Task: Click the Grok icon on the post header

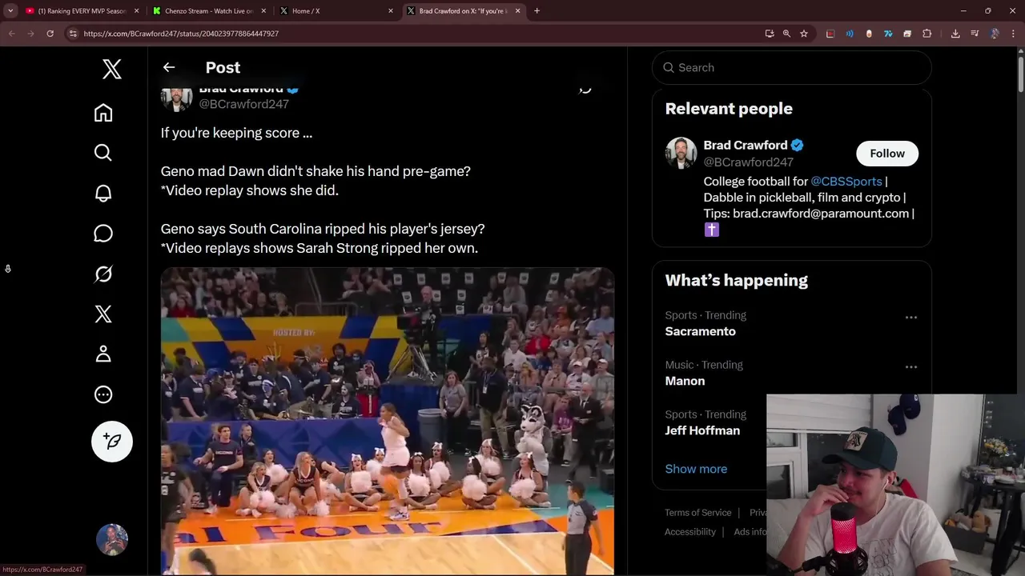Action: (585, 89)
